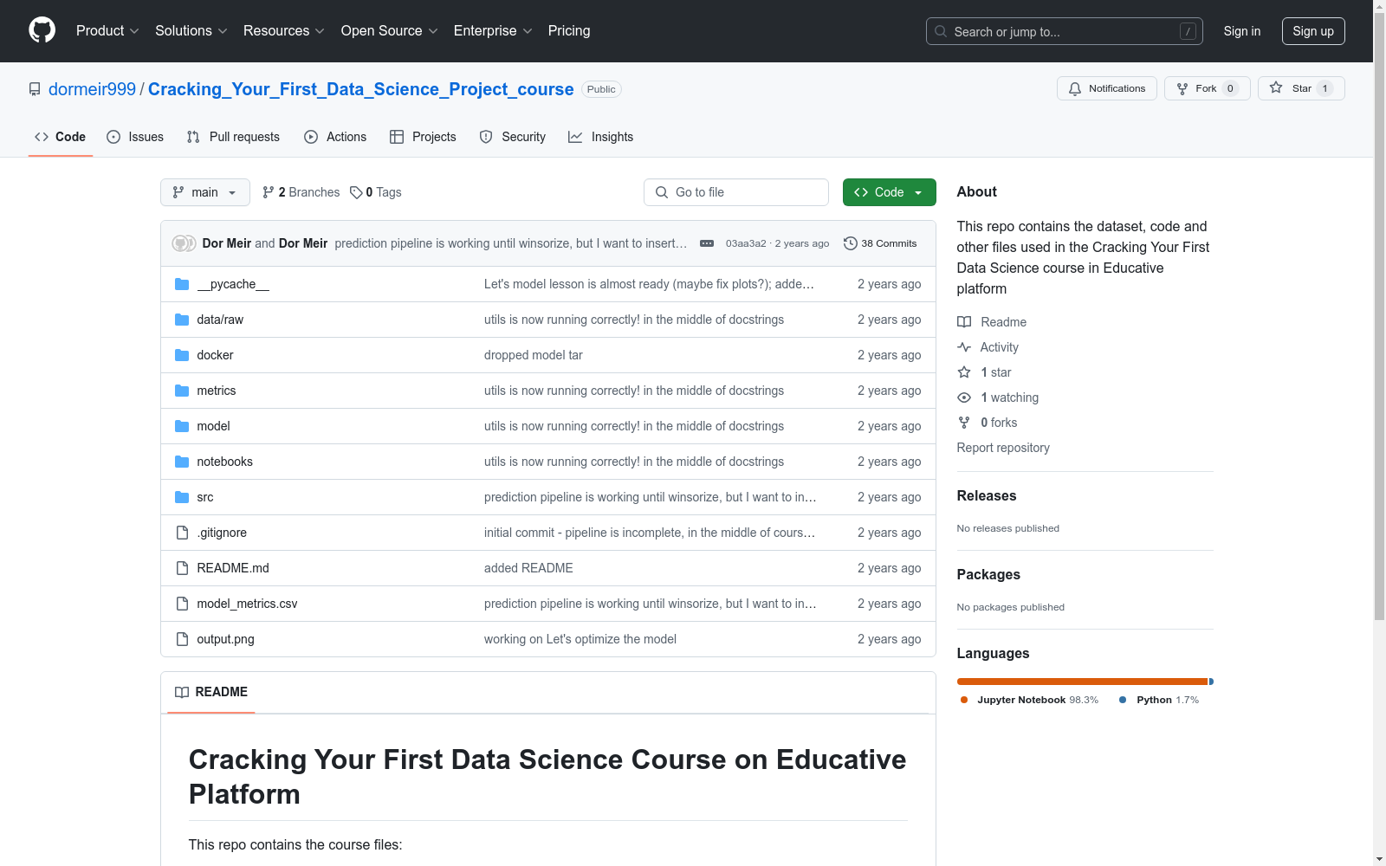Select the README tab

[x=211, y=692]
